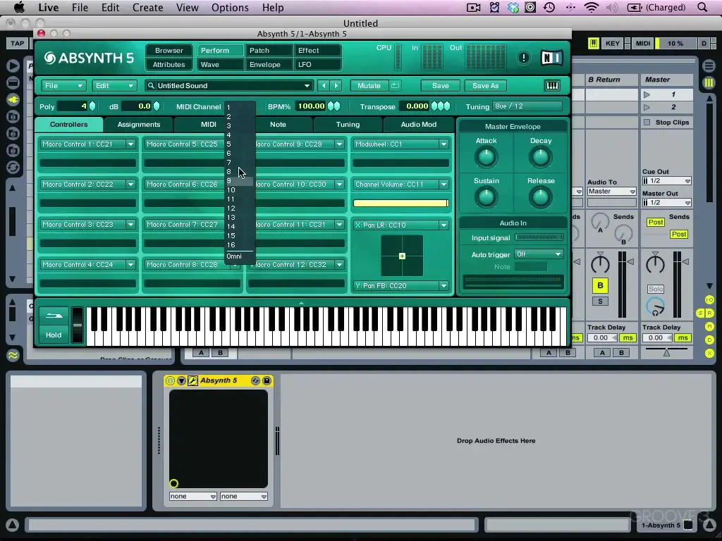Viewport: 722px width, 541px height.
Task: Open the Browser view in Absynth
Action: pos(169,50)
